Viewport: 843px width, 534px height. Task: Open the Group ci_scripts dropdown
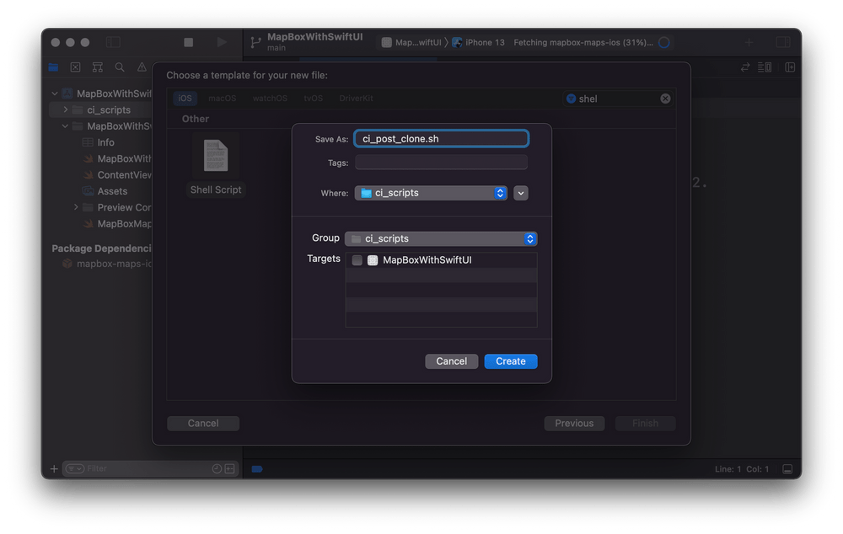[x=441, y=238]
